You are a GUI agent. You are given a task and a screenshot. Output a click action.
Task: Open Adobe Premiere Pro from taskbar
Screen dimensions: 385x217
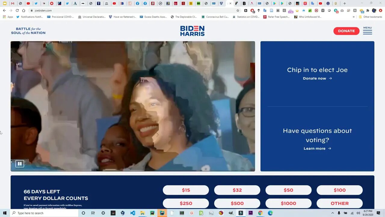point(251,213)
